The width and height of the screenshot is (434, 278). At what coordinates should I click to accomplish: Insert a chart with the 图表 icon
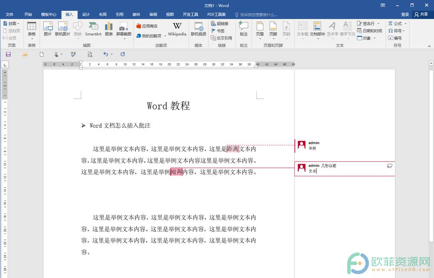click(109, 29)
